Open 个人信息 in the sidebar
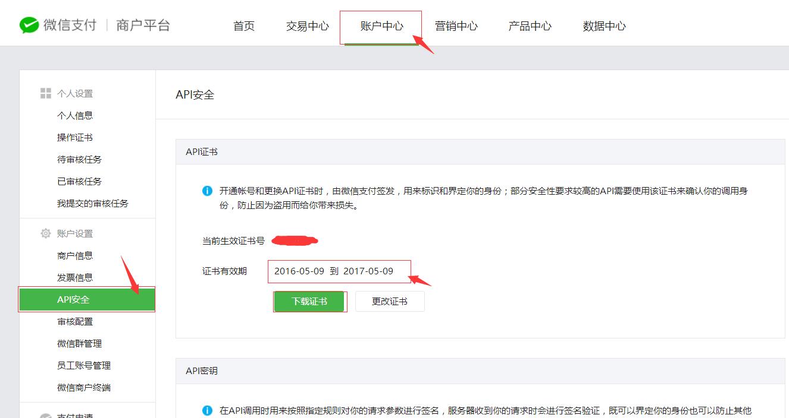The height and width of the screenshot is (418, 789). [x=75, y=115]
